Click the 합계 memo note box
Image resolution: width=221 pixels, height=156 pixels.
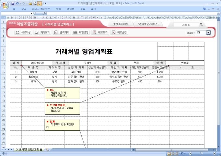coord(62,125)
